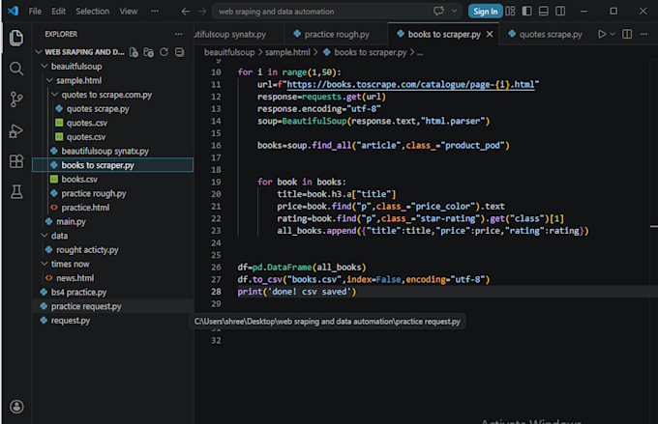Open the Accounts icon in activity bar
This screenshot has width=658, height=424.
coord(16,407)
